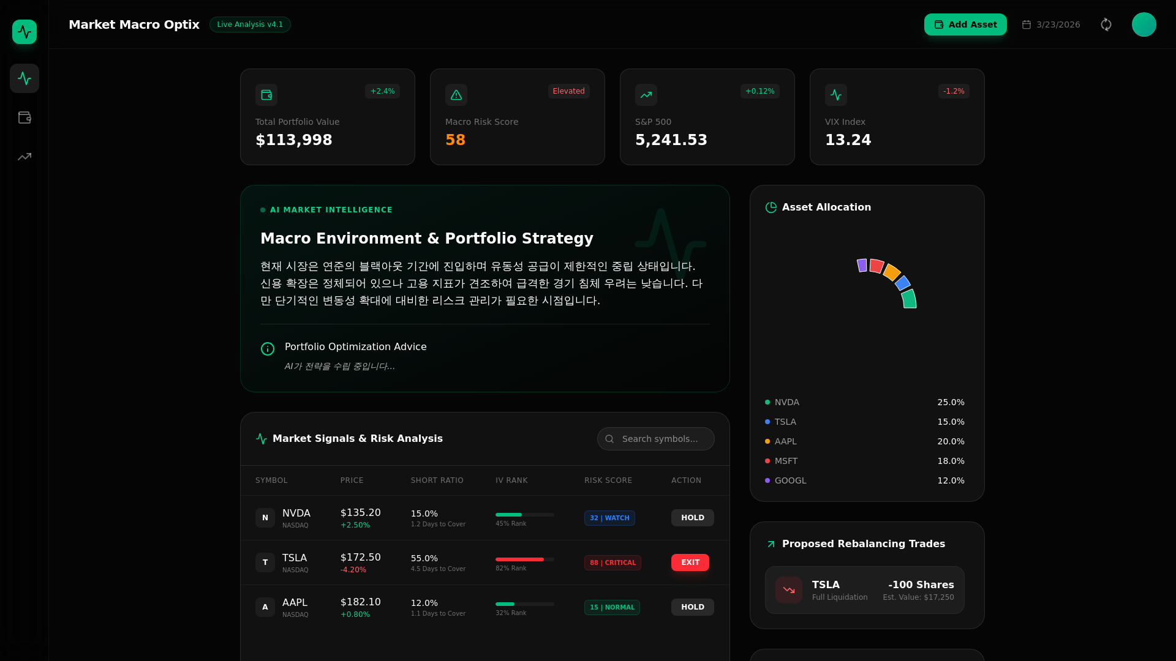Click arrow icon beside Proposed Rebalancing Trades
The width and height of the screenshot is (1176, 661).
[x=771, y=544]
